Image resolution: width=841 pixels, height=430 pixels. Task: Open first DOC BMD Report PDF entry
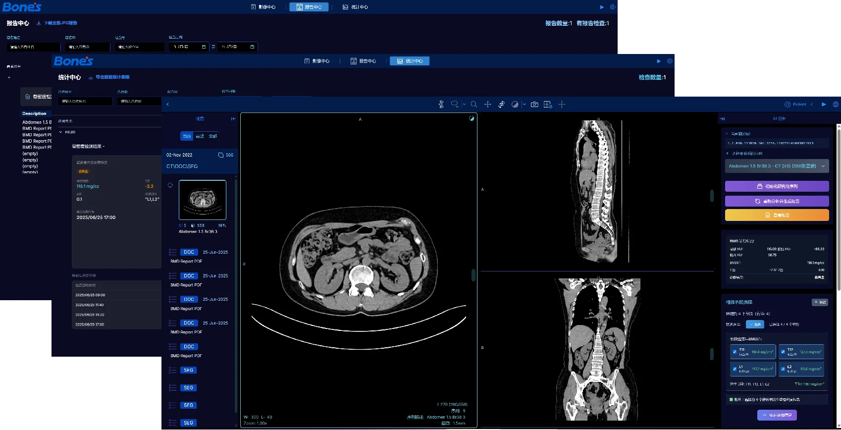click(199, 256)
